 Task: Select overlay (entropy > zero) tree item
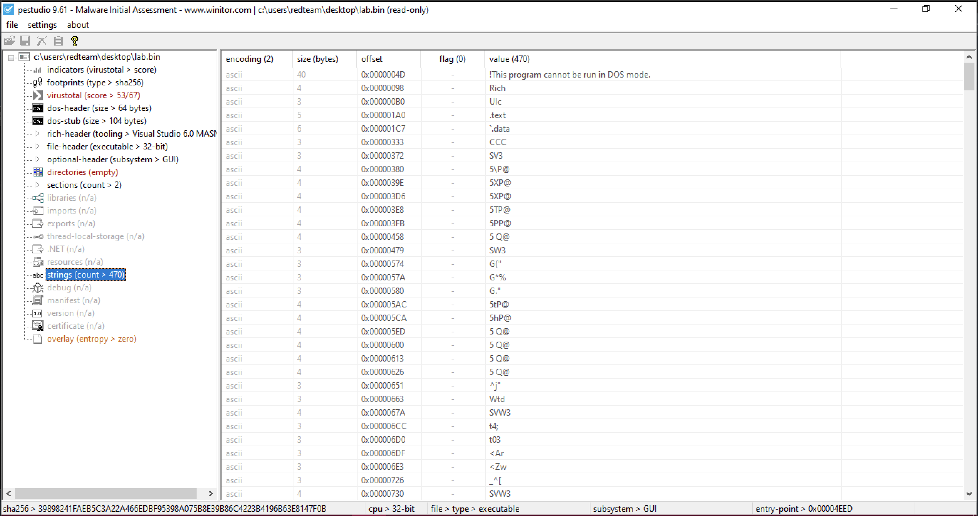[x=92, y=339]
